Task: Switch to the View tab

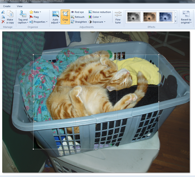Action: [x=19, y=6]
